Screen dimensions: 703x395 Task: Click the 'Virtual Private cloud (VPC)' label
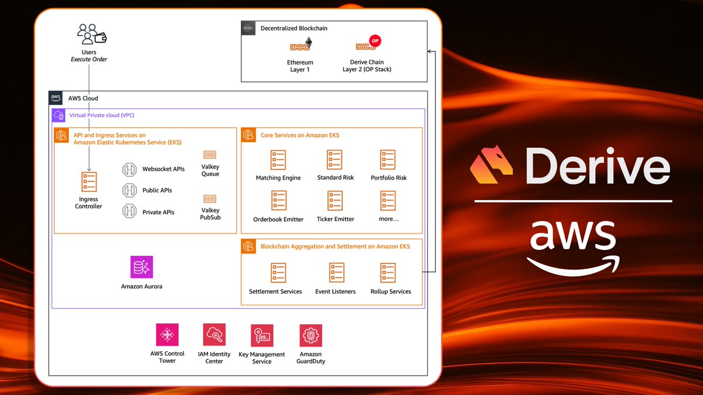103,115
